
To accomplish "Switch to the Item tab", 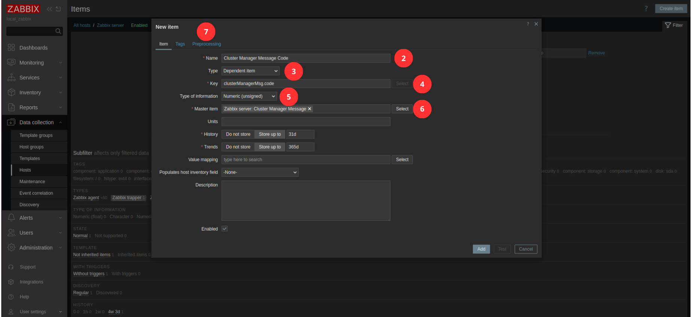I will tap(164, 44).
